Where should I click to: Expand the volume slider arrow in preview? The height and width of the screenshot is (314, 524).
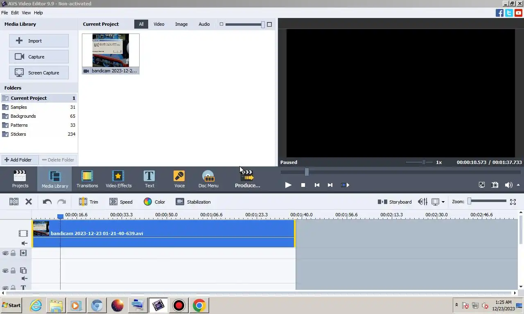coord(518,185)
